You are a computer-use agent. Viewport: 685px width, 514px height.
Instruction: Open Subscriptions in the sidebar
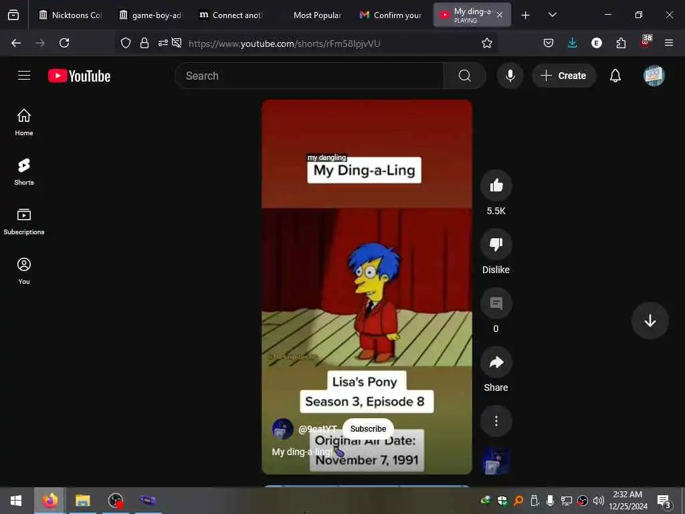pos(24,222)
